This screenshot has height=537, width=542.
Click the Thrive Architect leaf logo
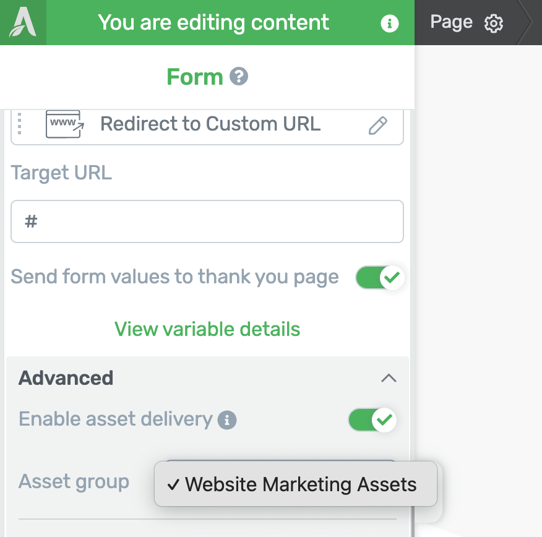pos(22,23)
